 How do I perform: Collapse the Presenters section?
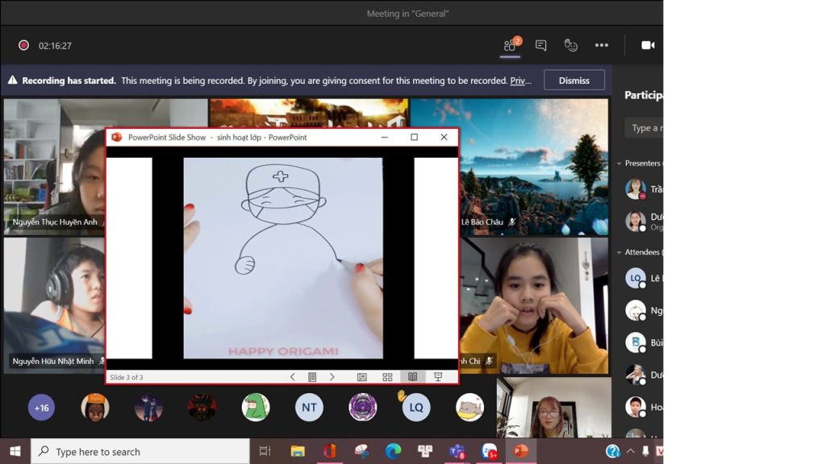coord(619,164)
